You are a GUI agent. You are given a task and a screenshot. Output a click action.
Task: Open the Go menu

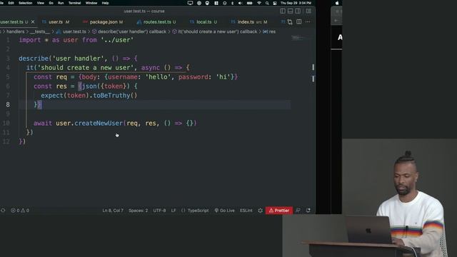point(51,3)
